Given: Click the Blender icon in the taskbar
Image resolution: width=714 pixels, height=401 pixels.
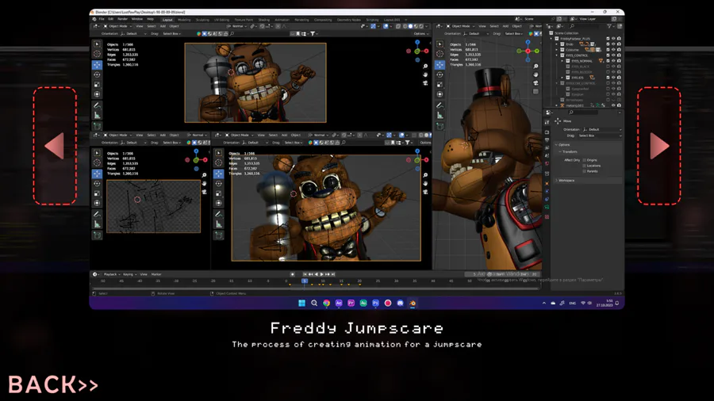Looking at the screenshot, I should 413,303.
